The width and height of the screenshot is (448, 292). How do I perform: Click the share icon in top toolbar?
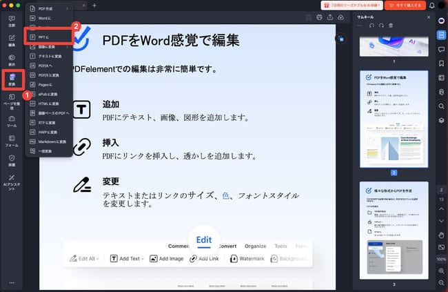point(330,17)
